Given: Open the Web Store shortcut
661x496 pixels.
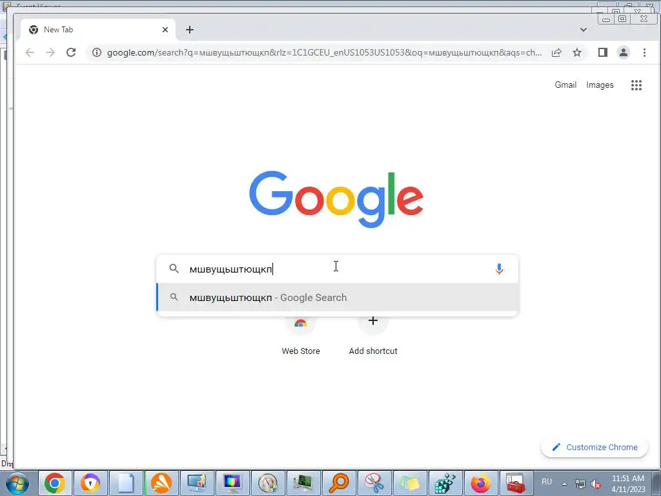Looking at the screenshot, I should tap(301, 335).
